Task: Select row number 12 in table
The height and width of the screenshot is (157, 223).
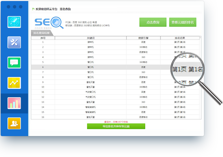Action: pyautogui.click(x=115, y=97)
